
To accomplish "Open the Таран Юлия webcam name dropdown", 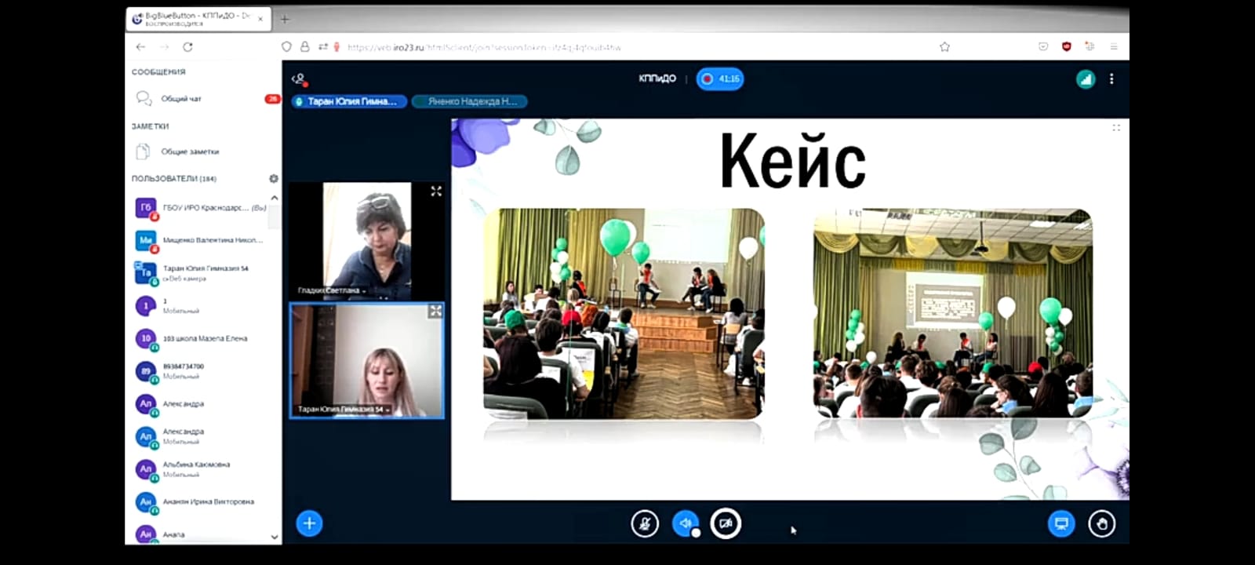I will tap(342, 410).
